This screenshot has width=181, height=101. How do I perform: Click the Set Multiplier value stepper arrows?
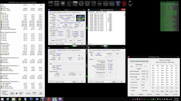147,77
